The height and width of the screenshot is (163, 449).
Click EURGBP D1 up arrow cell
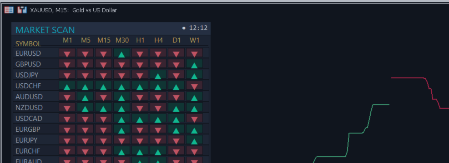click(x=176, y=129)
